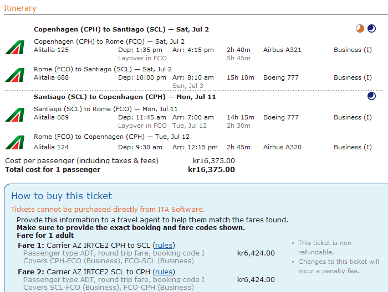Select the Copenhagen to Santiago outbound header
This screenshot has width=388, height=292.
point(121,29)
